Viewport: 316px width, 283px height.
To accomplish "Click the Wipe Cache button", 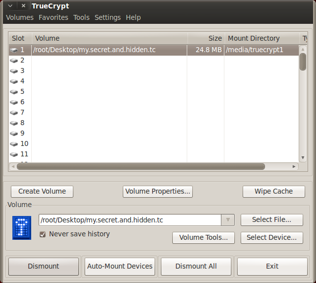I will (274, 192).
